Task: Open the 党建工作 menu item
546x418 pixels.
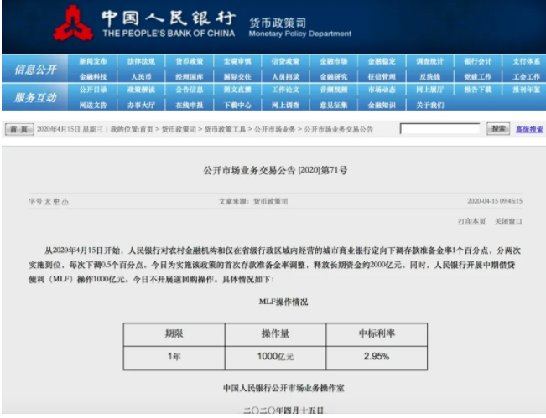Action: click(478, 77)
